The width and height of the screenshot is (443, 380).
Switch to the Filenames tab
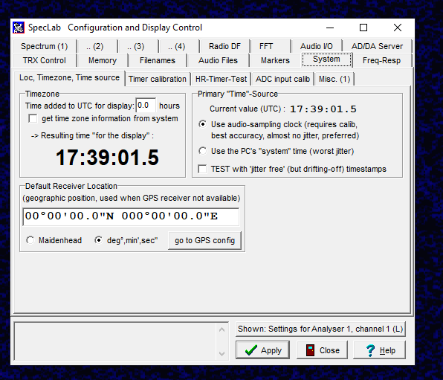[158, 60]
